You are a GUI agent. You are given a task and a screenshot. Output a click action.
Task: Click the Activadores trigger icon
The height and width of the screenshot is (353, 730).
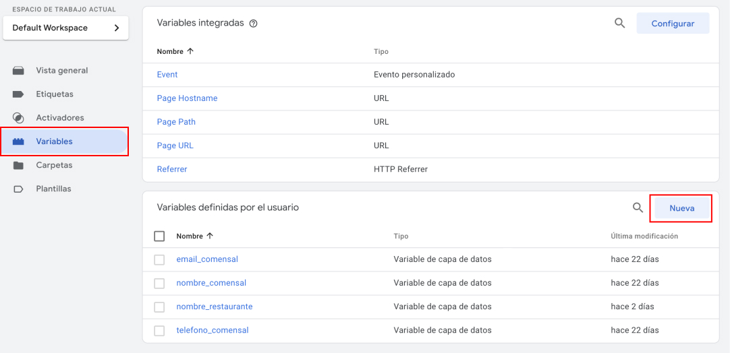pos(19,118)
